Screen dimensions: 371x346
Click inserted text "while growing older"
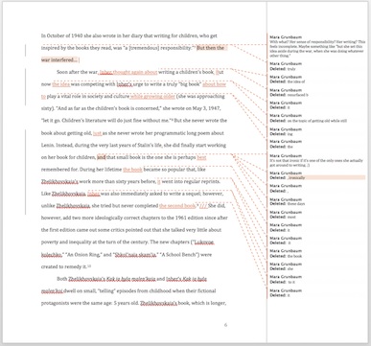152,97
